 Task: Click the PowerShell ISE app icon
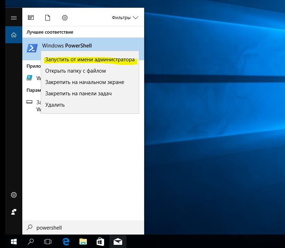pyautogui.click(x=29, y=78)
